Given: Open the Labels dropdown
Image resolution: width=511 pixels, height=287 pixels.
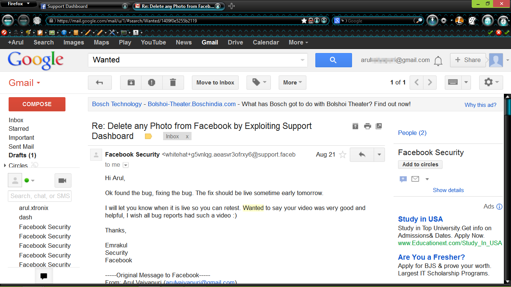Looking at the screenshot, I should coord(258,83).
